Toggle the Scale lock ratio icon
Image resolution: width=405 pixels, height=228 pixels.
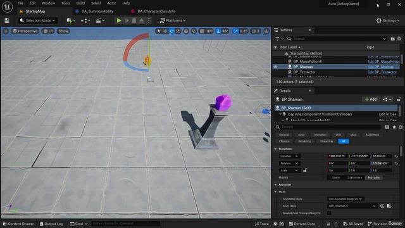coord(305,170)
